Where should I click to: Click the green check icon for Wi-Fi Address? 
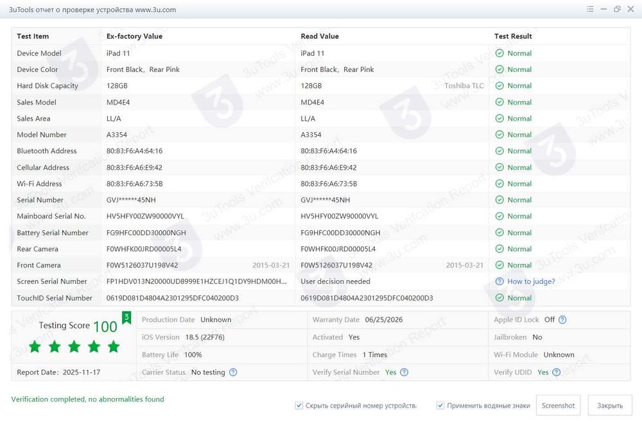coord(499,183)
